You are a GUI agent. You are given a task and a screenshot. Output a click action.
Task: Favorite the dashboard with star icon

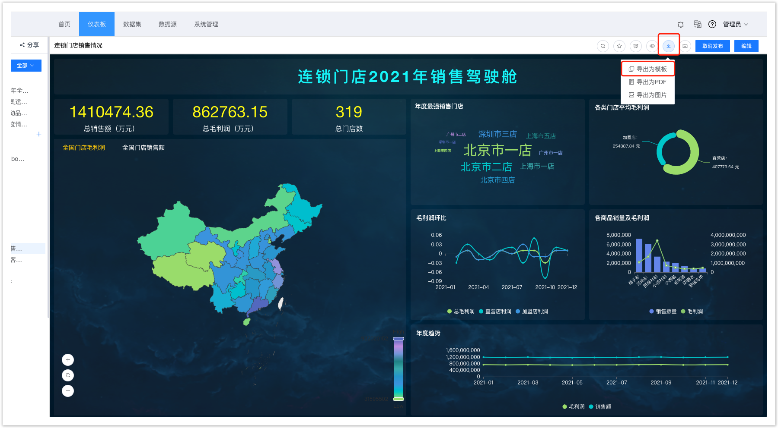click(619, 46)
